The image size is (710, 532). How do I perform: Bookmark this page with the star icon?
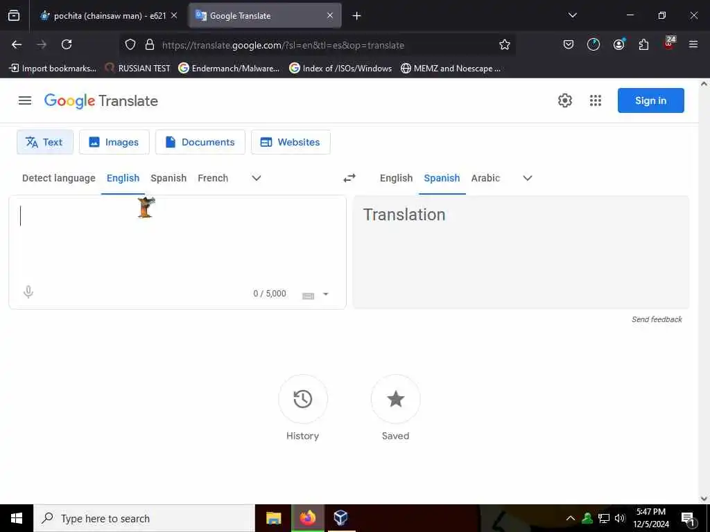505,44
